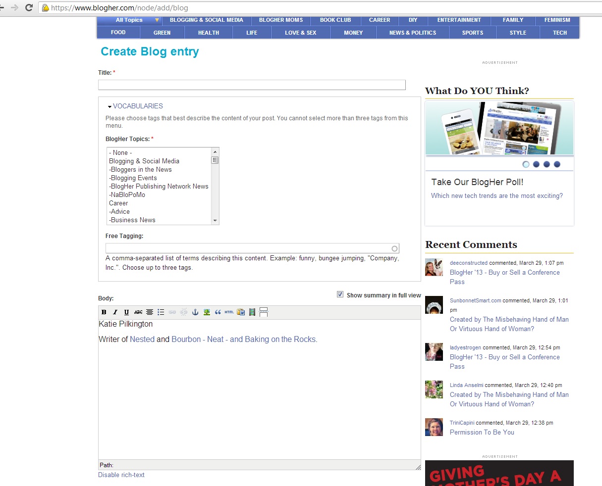Click the align center toolbar icon
This screenshot has height=486, width=602.
point(149,312)
